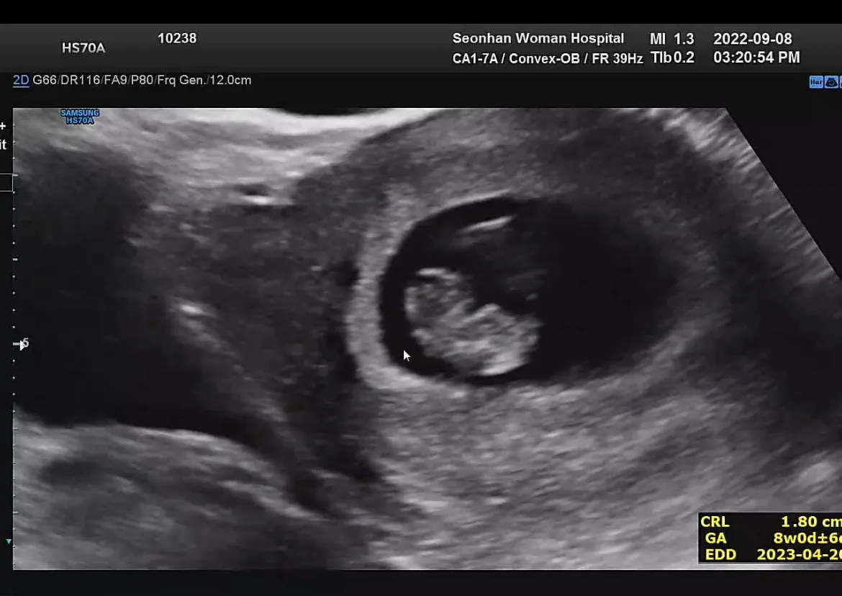The width and height of the screenshot is (842, 596).
Task: Click the Har harmonic imaging indicator icon
Action: tap(815, 81)
